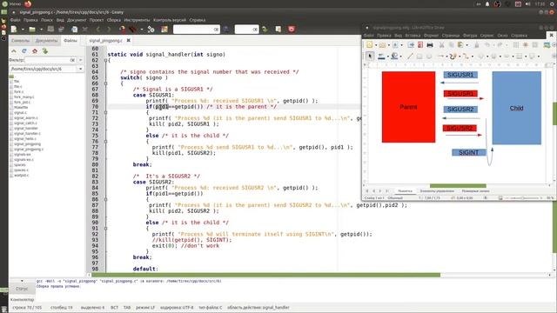Close the signal_pingpong.c tab
Screen dimensions: 557x313
pyautogui.click(x=128, y=41)
